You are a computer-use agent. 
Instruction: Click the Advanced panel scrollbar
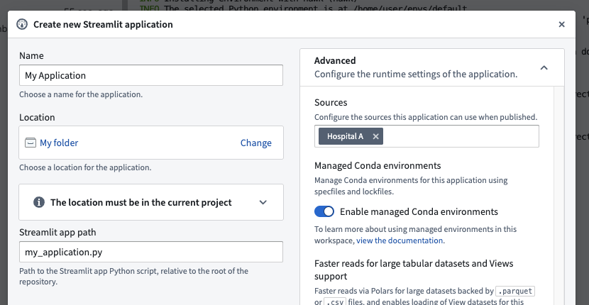pos(559,195)
